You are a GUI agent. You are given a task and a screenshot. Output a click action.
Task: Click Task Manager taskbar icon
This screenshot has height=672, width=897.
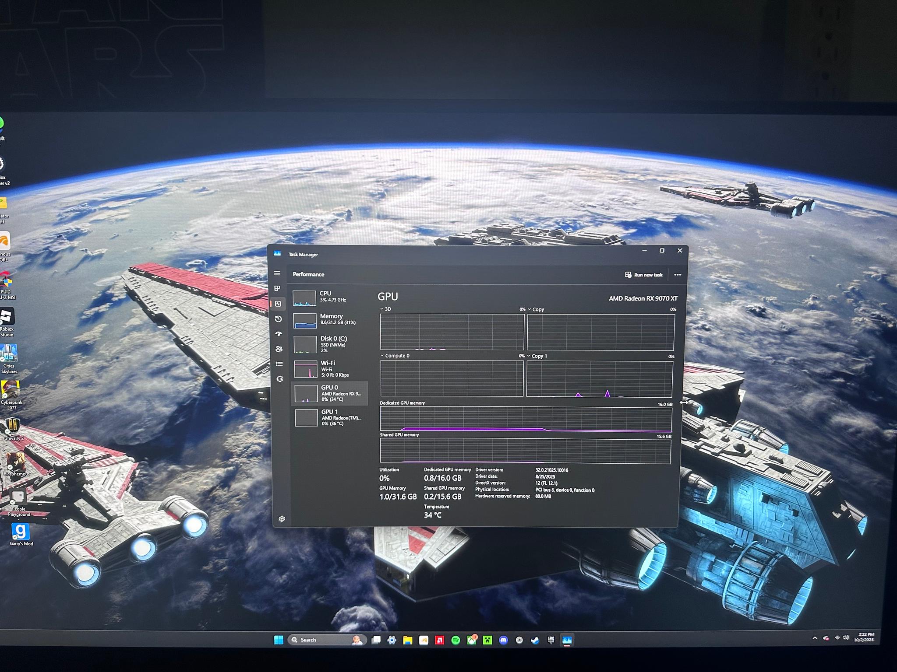pyautogui.click(x=567, y=640)
